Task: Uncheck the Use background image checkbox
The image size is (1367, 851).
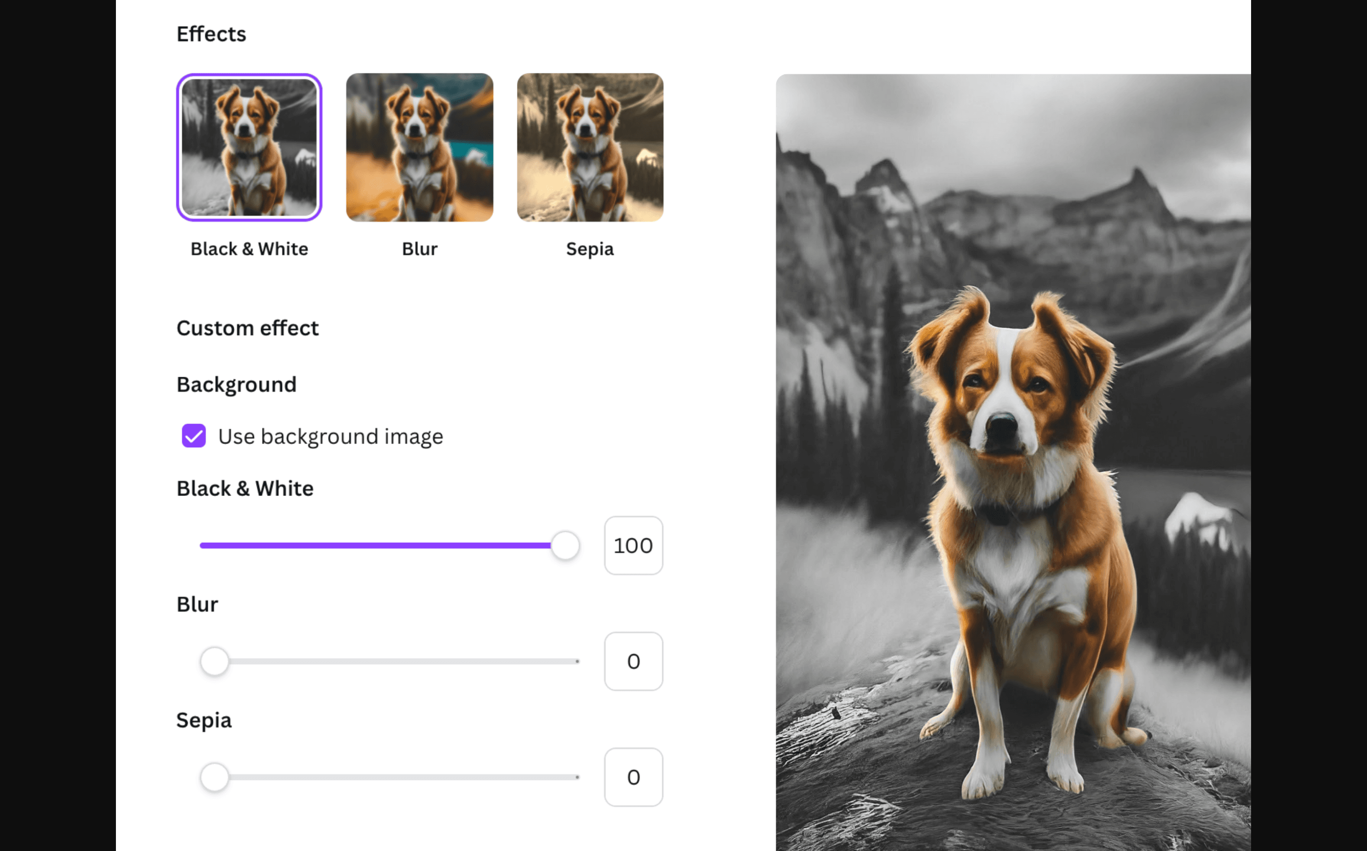Action: 194,436
